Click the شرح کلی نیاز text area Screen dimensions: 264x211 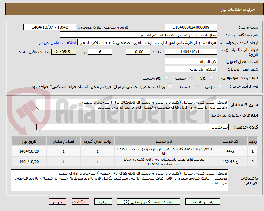(x=132, y=105)
